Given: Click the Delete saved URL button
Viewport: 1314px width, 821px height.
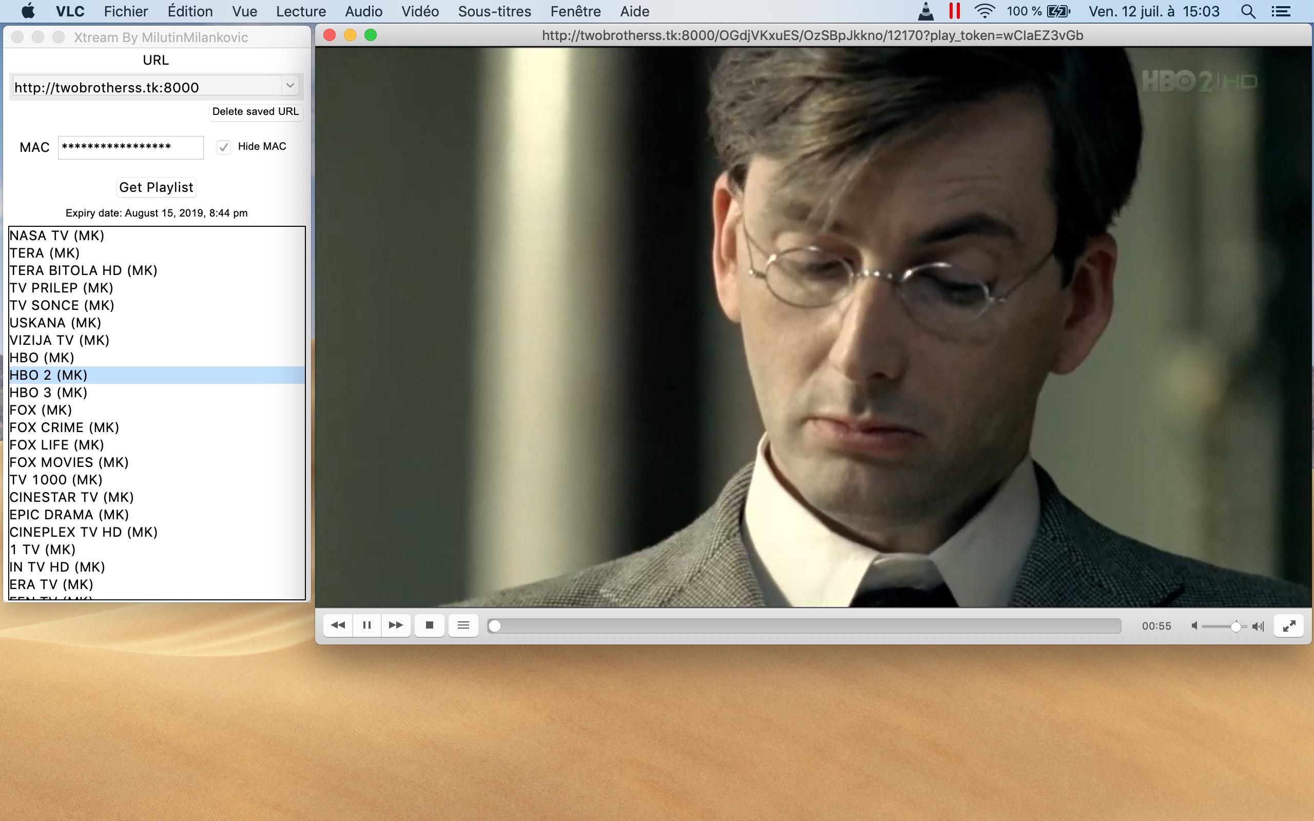Looking at the screenshot, I should (x=255, y=112).
